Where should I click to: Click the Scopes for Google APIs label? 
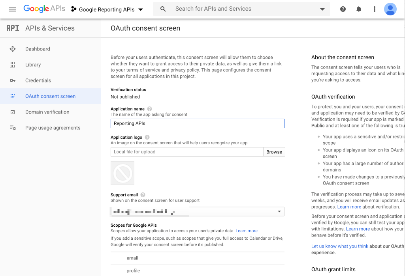pos(134,225)
